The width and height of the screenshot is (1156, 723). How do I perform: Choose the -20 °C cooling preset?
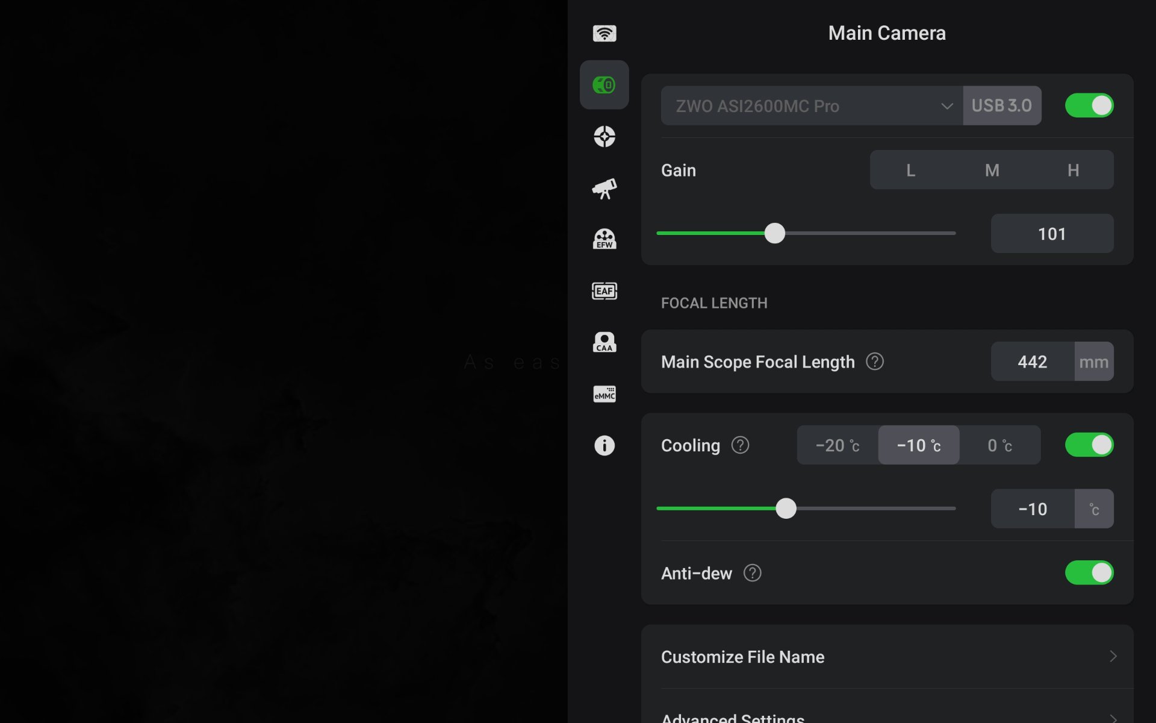click(x=837, y=445)
